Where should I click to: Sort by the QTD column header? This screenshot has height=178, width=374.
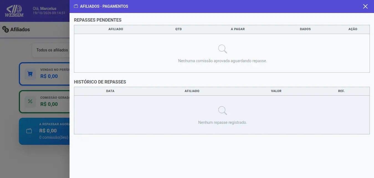(x=178, y=29)
